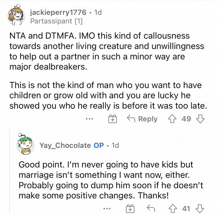This screenshot has height=214, width=217.
Task: Open Yay_Chocolate's user profile
Action: 65,145
